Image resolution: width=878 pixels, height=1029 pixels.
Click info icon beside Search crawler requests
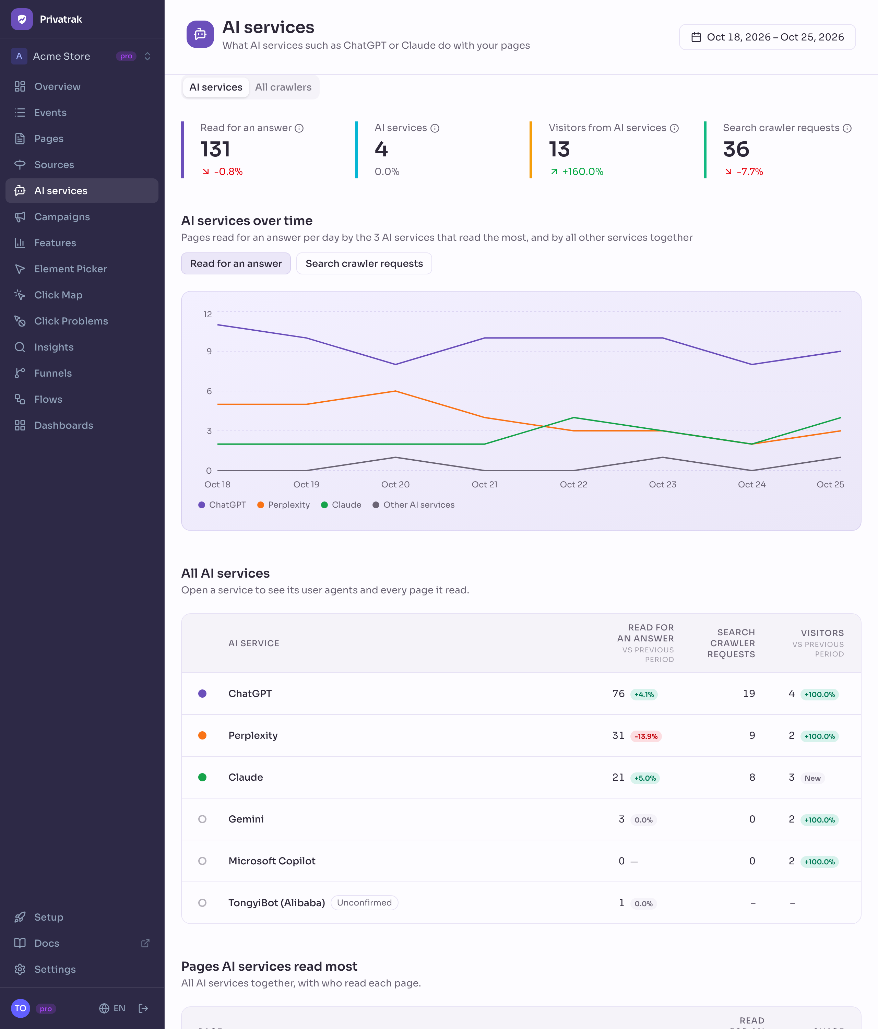[847, 128]
